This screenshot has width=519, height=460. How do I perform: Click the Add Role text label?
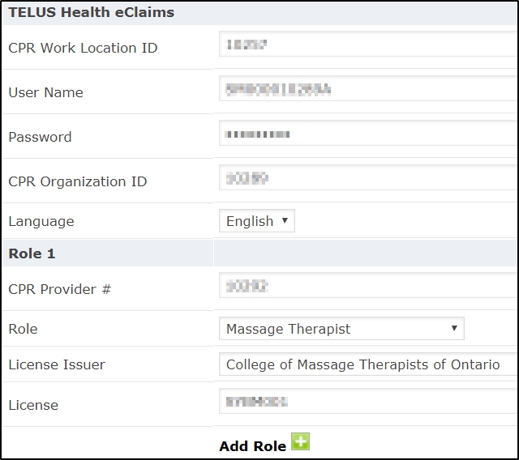pos(252,446)
